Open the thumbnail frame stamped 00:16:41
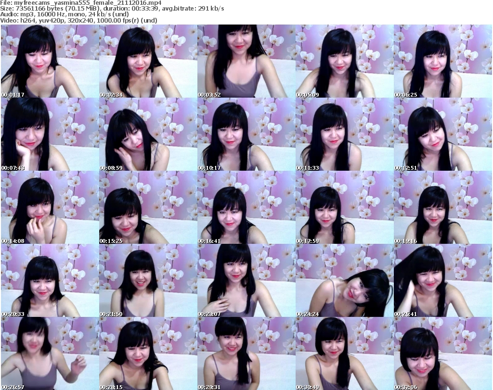493x390 pixels. (246, 207)
